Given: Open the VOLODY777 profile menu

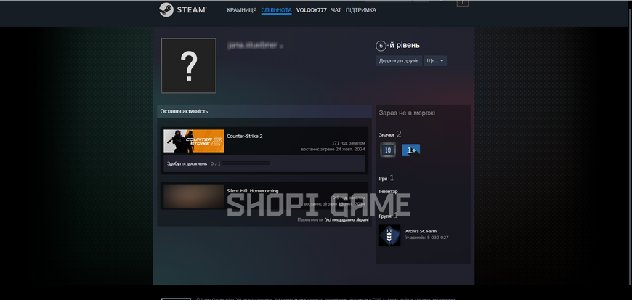Looking at the screenshot, I should (311, 10).
